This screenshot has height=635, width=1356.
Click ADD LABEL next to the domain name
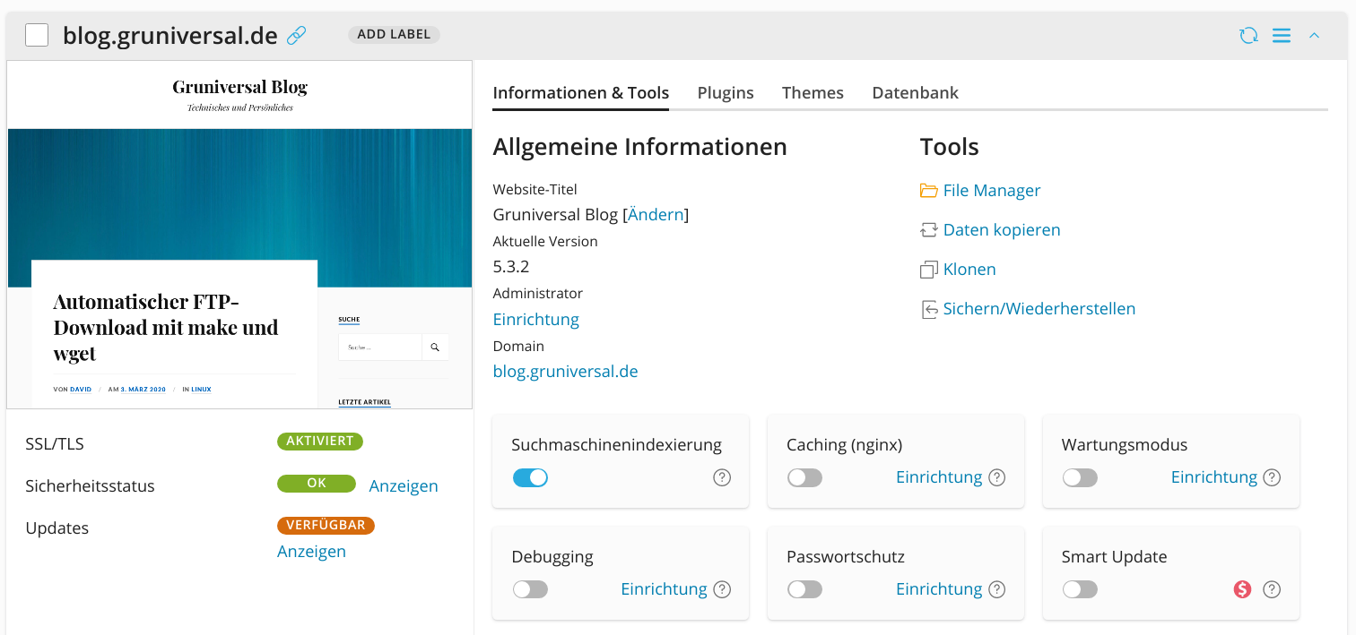pos(394,34)
